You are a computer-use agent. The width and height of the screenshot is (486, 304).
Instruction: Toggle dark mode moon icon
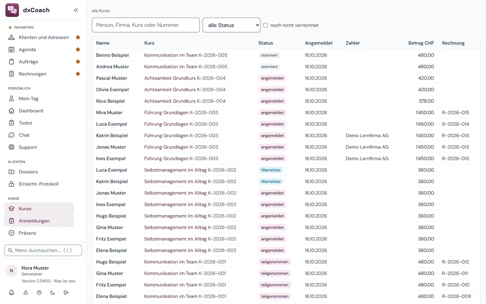[52, 293]
